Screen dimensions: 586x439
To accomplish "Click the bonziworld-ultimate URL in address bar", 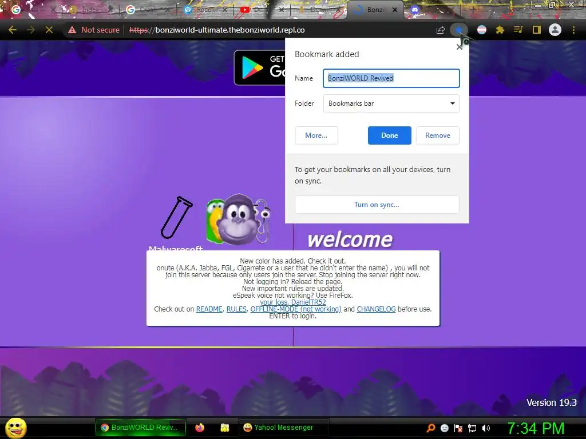I will click(230, 30).
